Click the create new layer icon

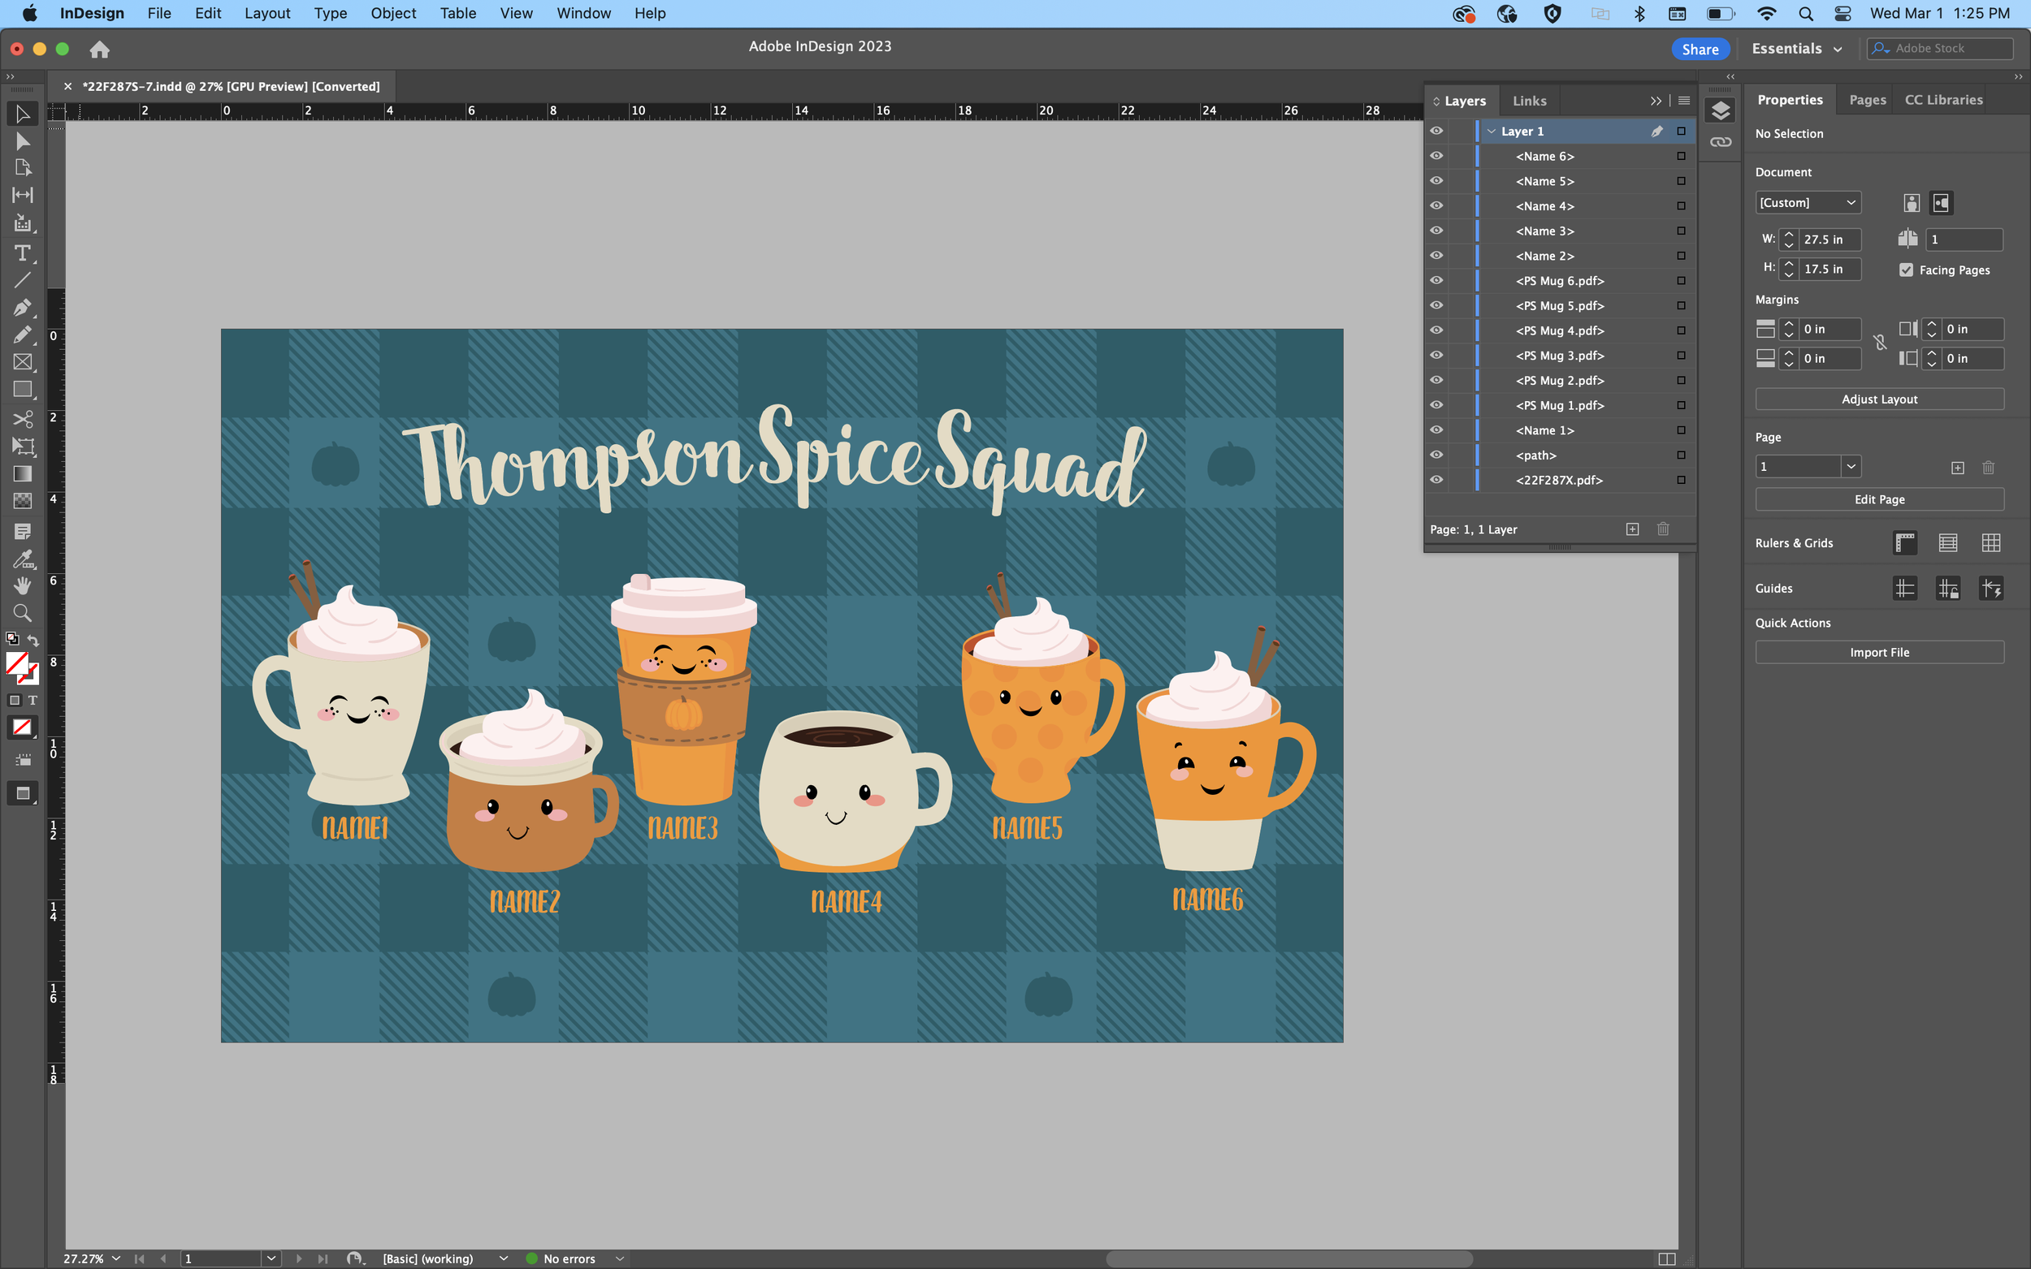point(1632,529)
